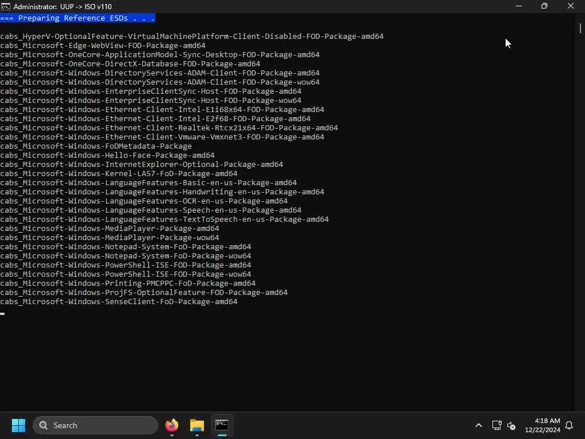Open Firefox from the taskbar
Image resolution: width=585 pixels, height=439 pixels.
pyautogui.click(x=172, y=425)
